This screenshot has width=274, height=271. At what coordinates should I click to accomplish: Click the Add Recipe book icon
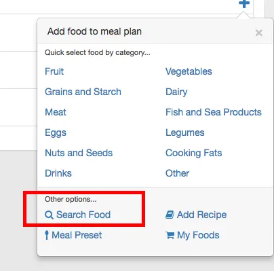[x=170, y=215]
